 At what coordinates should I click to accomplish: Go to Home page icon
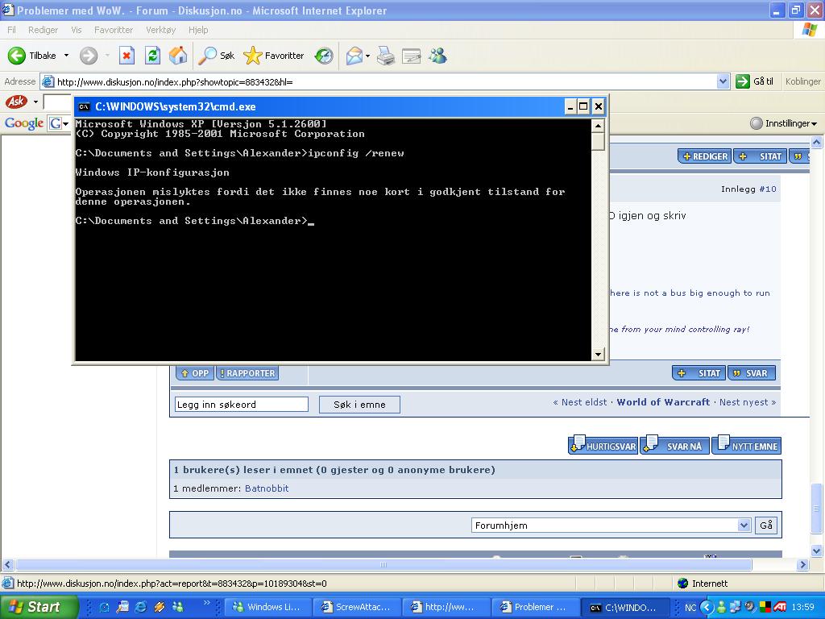click(178, 56)
